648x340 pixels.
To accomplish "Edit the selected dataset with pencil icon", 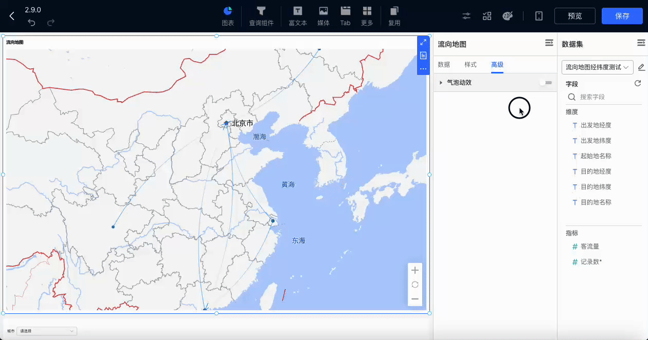I will pyautogui.click(x=641, y=67).
